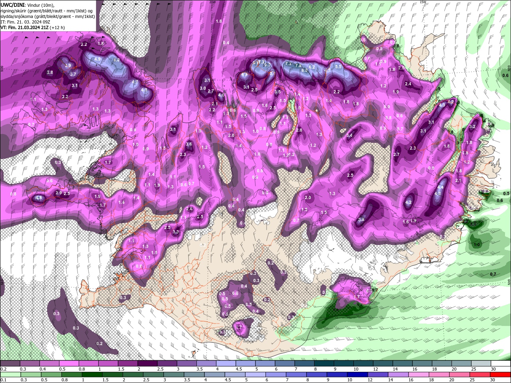Pick the bright magenta 0.5–0.8 snow legend swatch
This screenshot has width=511, height=383.
[69, 363]
